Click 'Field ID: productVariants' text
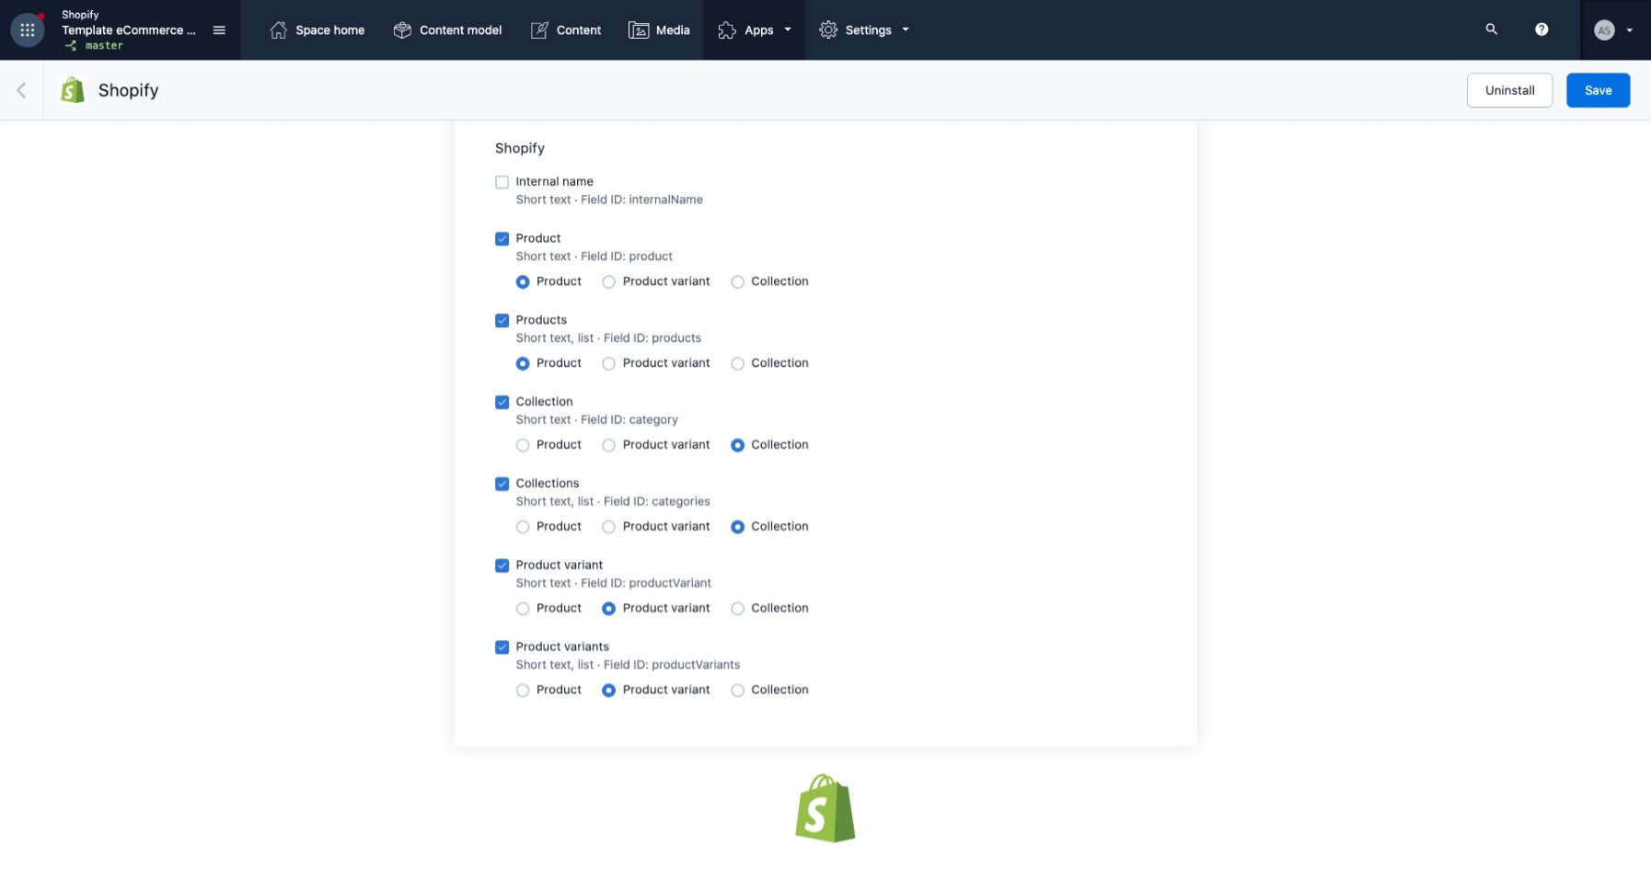 coord(672,665)
